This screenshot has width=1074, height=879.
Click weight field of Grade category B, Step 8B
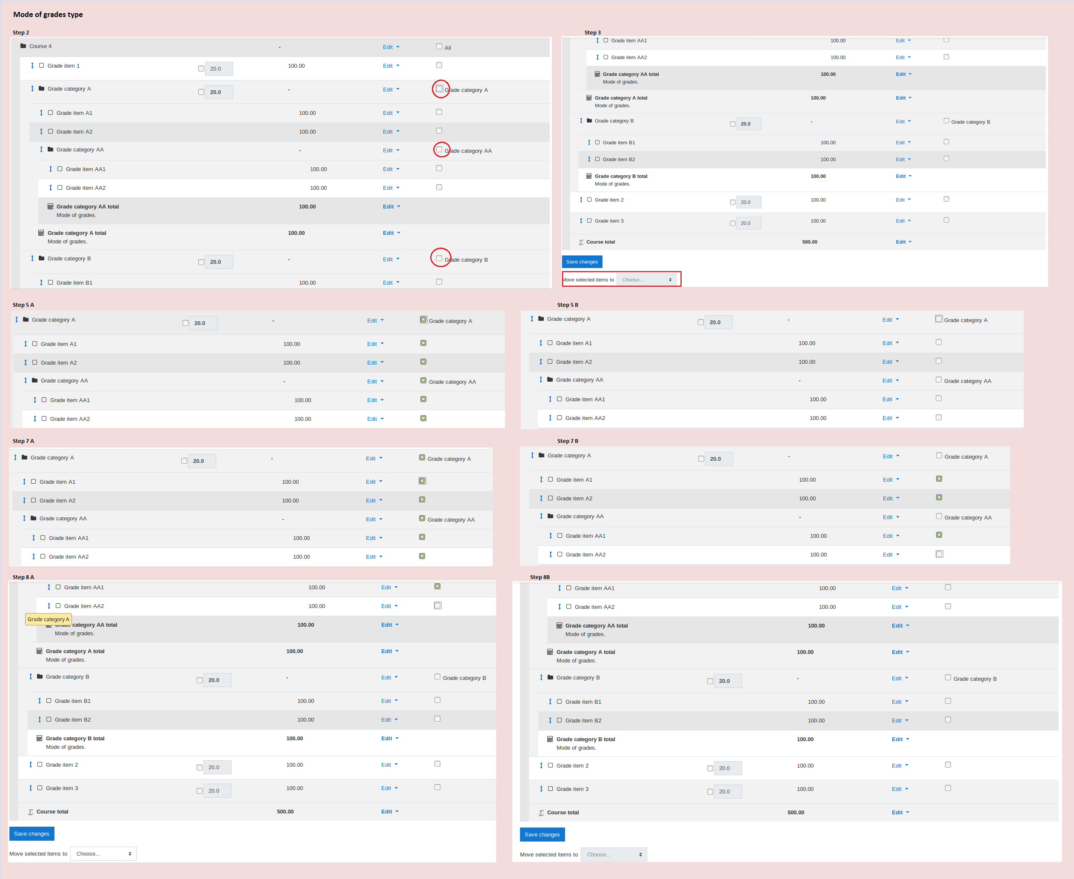pos(728,681)
